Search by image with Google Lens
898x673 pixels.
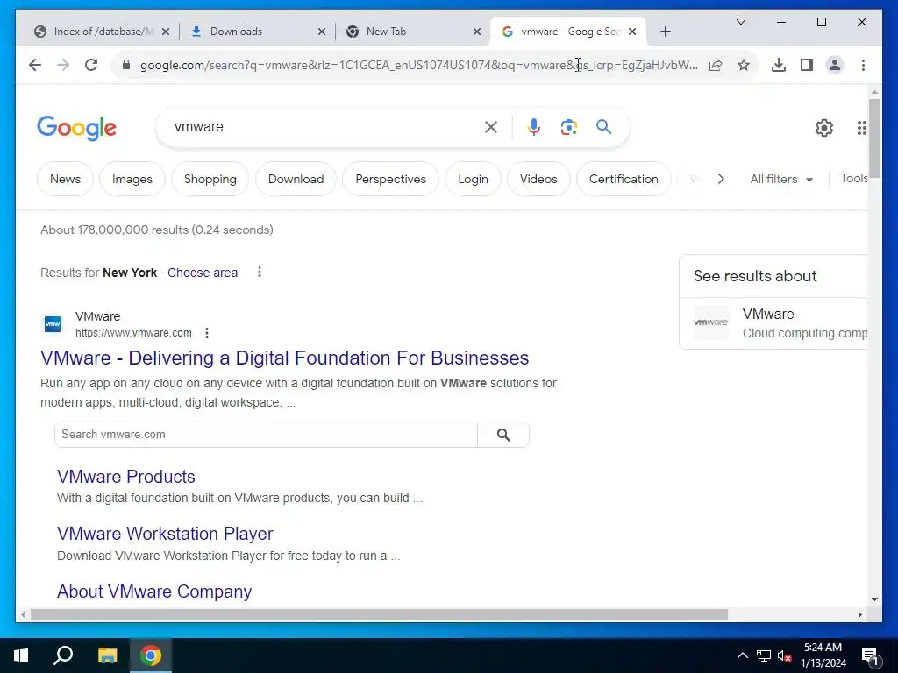(x=568, y=127)
